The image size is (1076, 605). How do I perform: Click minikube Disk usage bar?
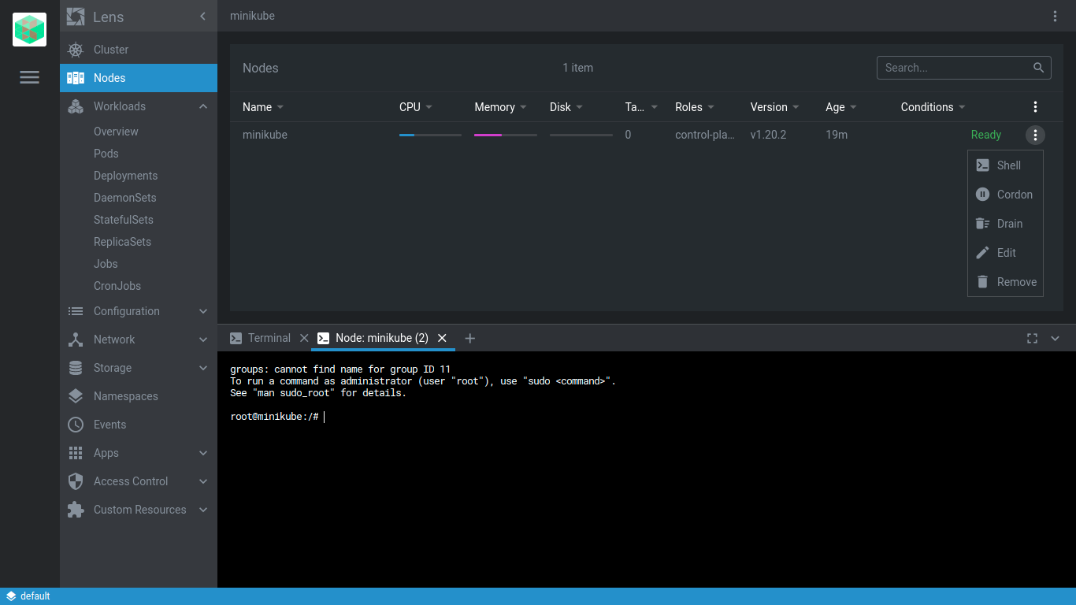(x=581, y=135)
